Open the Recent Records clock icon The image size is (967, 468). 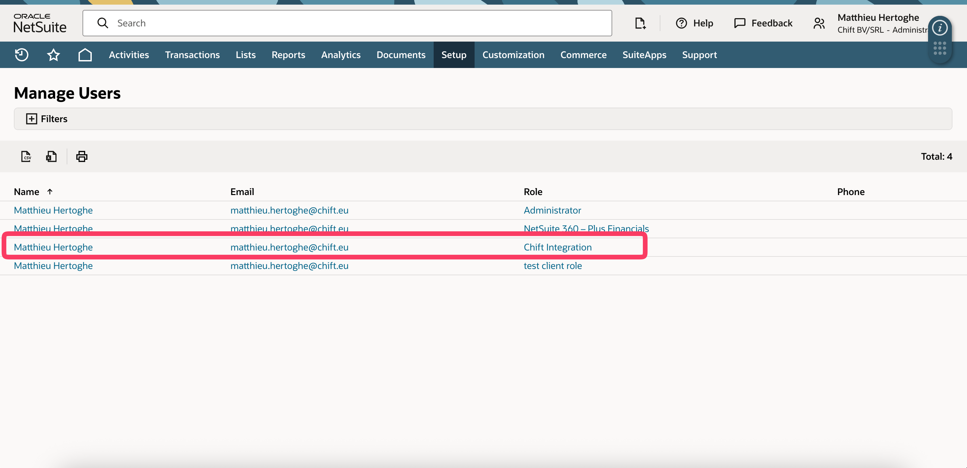[x=21, y=55]
